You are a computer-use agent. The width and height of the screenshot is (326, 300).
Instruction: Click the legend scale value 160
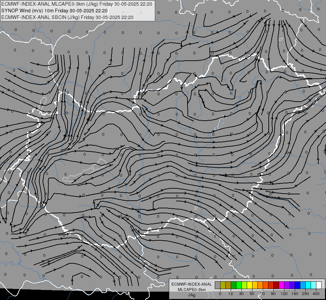295,294
